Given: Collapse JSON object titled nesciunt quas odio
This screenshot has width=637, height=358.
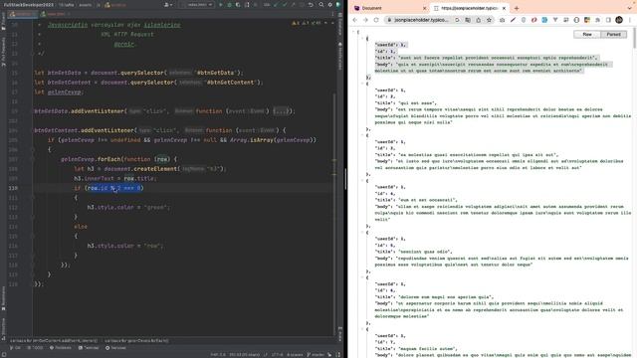Looking at the screenshot, I should pyautogui.click(x=362, y=232).
